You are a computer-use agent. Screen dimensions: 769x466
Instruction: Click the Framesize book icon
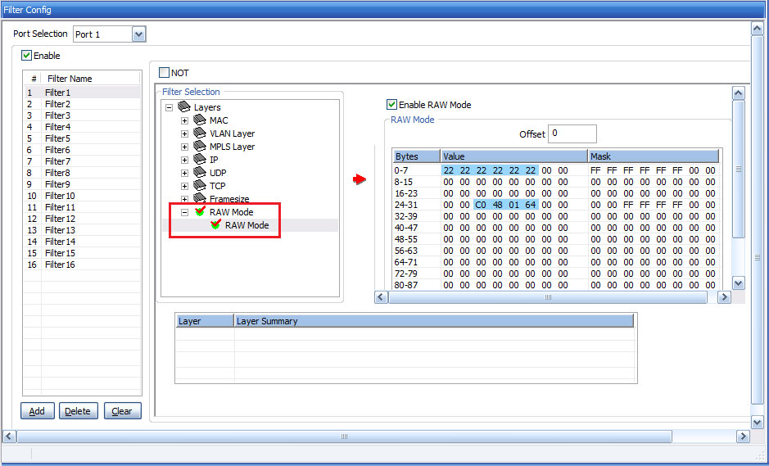point(200,199)
